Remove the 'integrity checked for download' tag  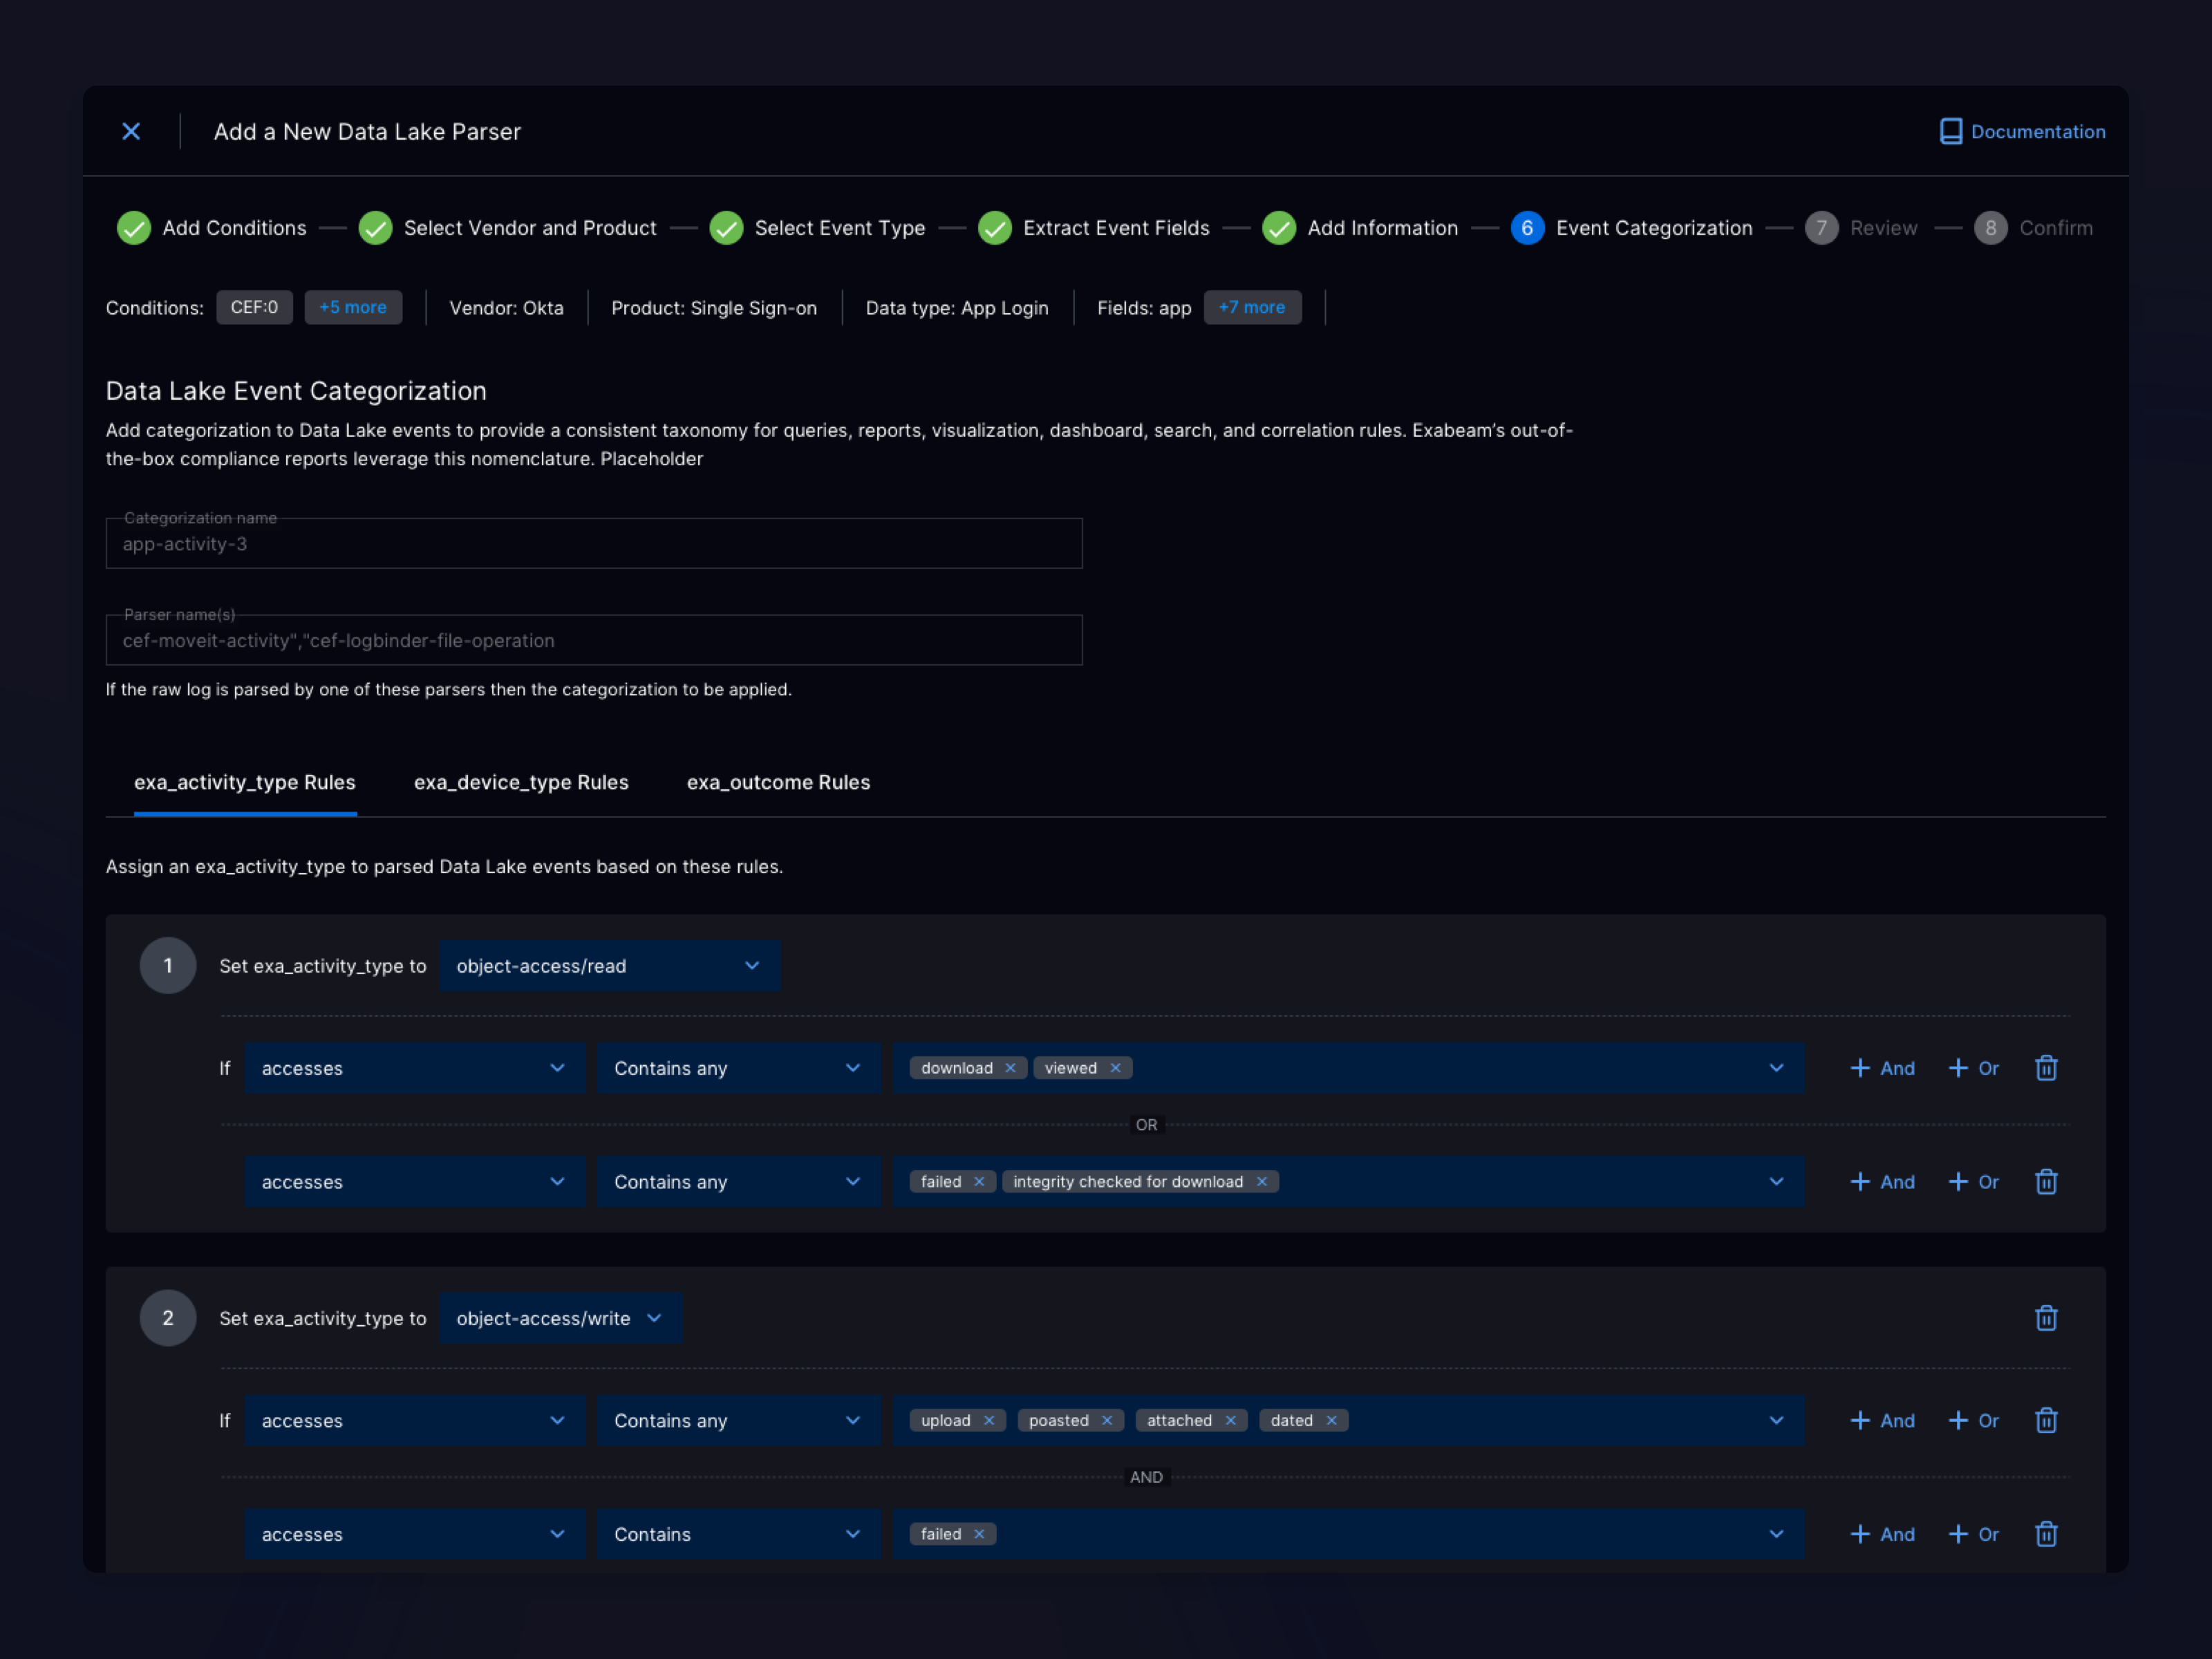[x=1262, y=1182]
